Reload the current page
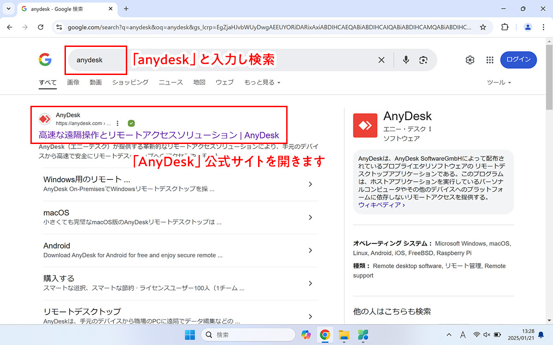This screenshot has width=553, height=345. click(41, 27)
